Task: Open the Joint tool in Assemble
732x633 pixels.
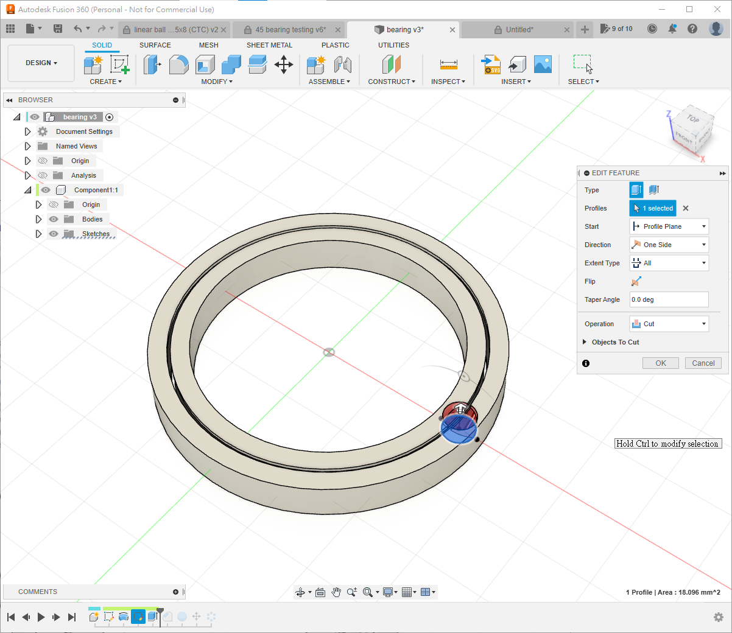Action: (x=343, y=65)
